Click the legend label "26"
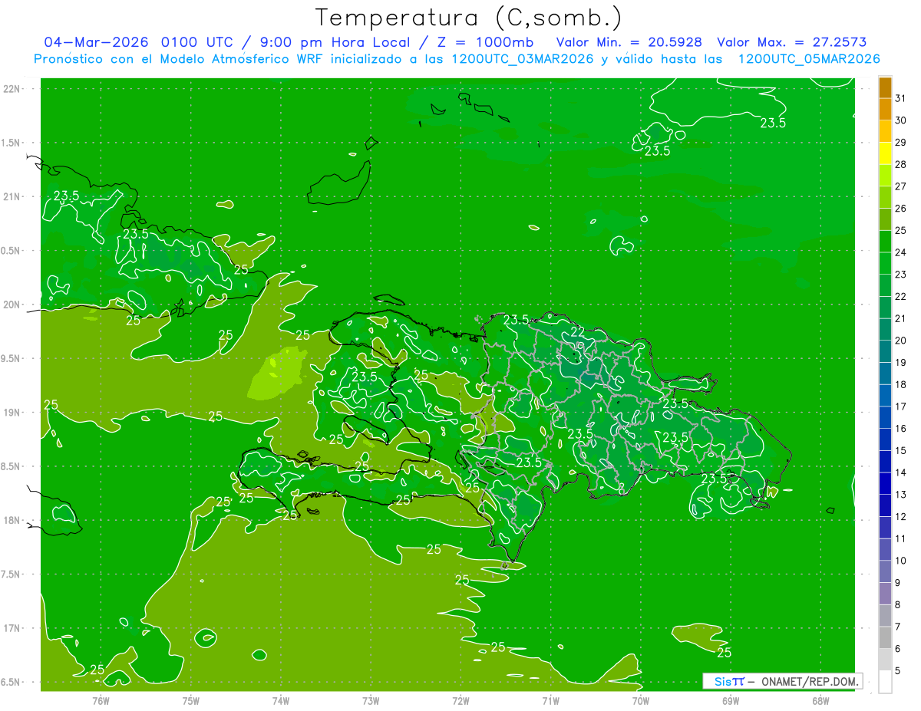Image resolution: width=921 pixels, height=711 pixels. 901,209
